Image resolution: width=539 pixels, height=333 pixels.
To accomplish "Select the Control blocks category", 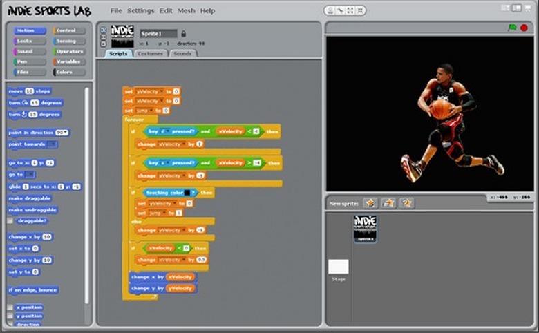I will 70,31.
